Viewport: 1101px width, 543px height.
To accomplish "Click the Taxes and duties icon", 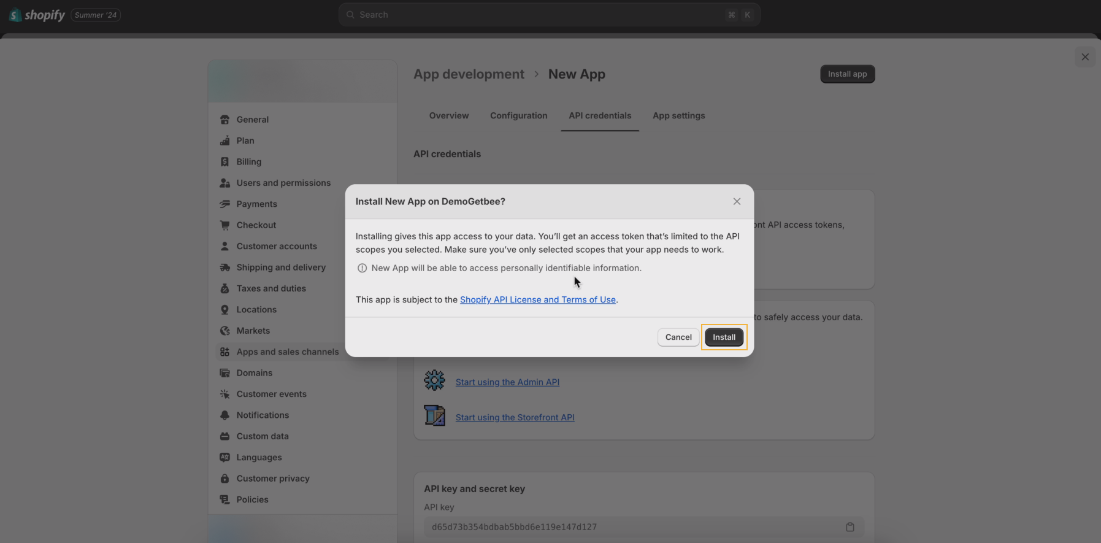I will [224, 288].
